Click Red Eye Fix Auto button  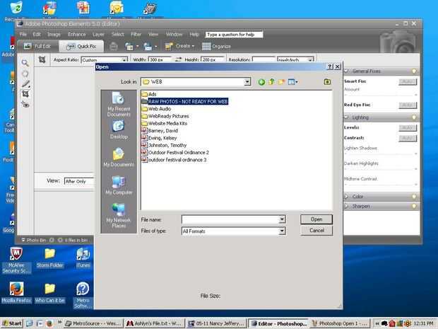point(408,105)
